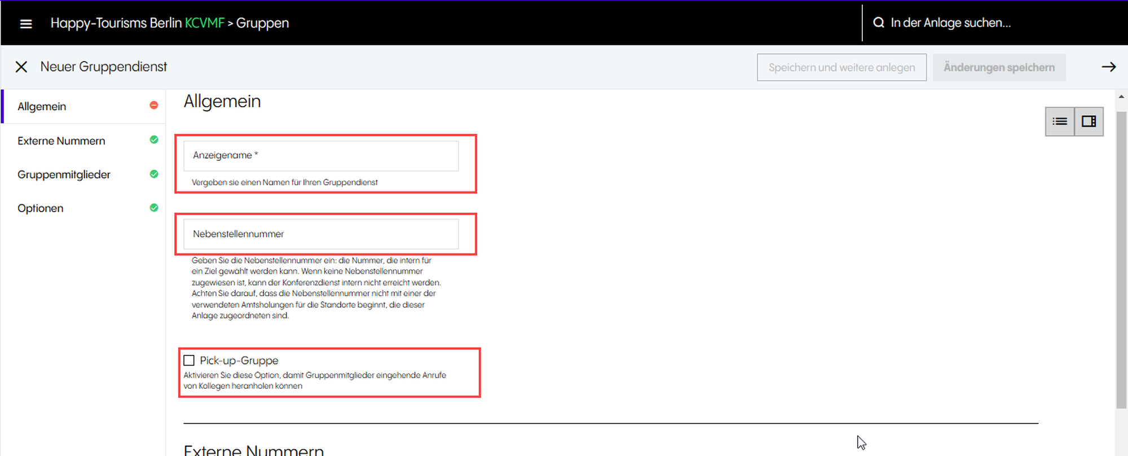The height and width of the screenshot is (456, 1128).
Task: Switch to side panel view layout
Action: tap(1089, 121)
